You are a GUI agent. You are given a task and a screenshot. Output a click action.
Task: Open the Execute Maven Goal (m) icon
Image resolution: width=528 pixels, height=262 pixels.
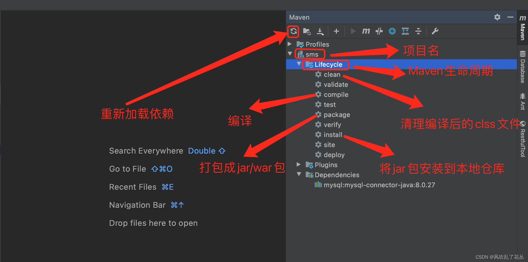(x=366, y=31)
